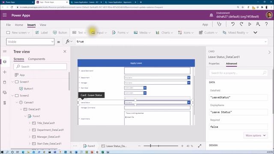The image size is (274, 154).
Task: Click the fx function button
Action: click(x=68, y=41)
